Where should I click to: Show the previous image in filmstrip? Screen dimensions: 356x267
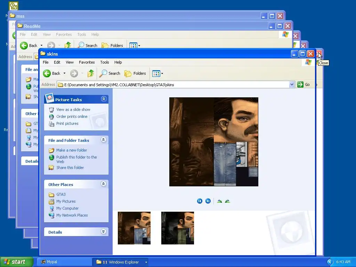(200, 201)
